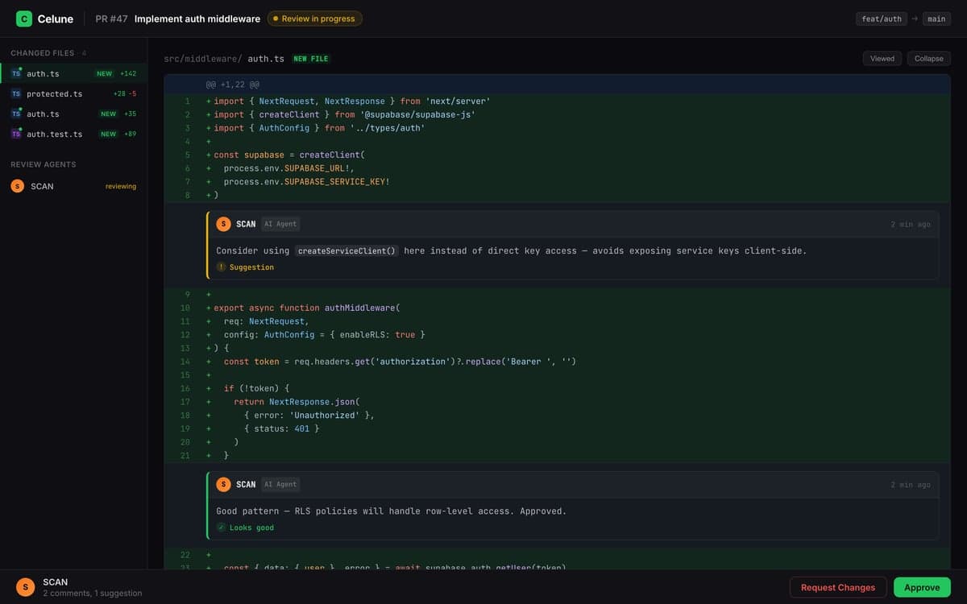
Task: Collapse the REVIEW AGENTS section
Action: [44, 164]
